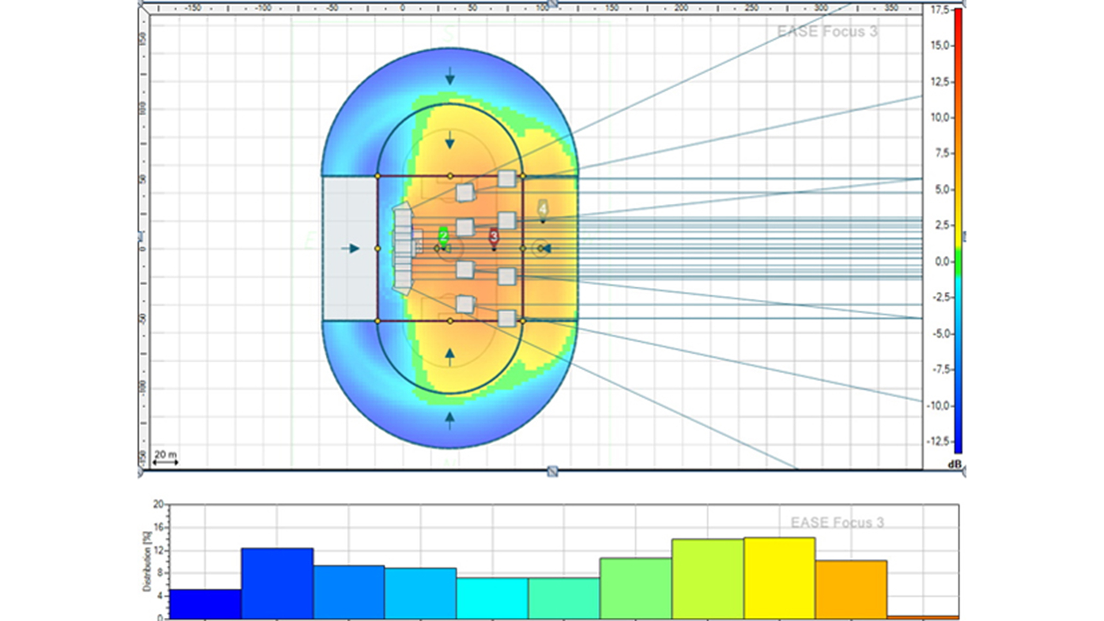Screen dimensions: 1104x621
Task: Click bottommost audience zone up arrow
Action: click(x=450, y=419)
